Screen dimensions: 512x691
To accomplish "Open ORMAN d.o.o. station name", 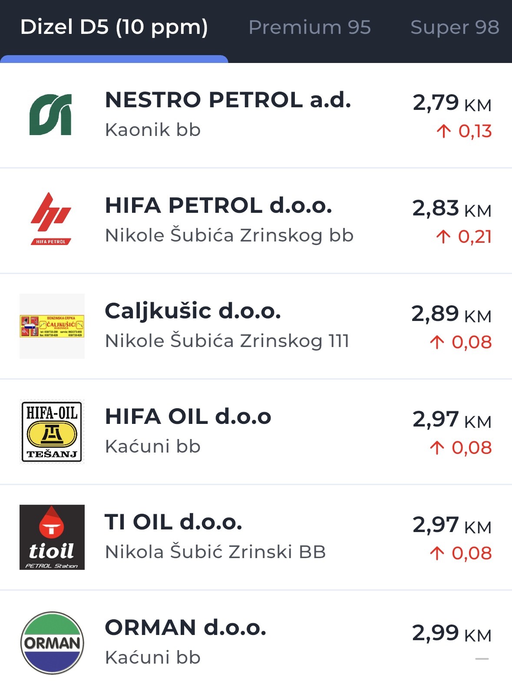I will [185, 628].
